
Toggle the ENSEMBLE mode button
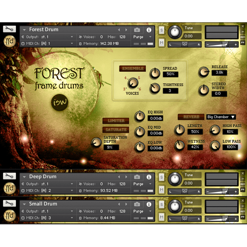[x=133, y=68]
